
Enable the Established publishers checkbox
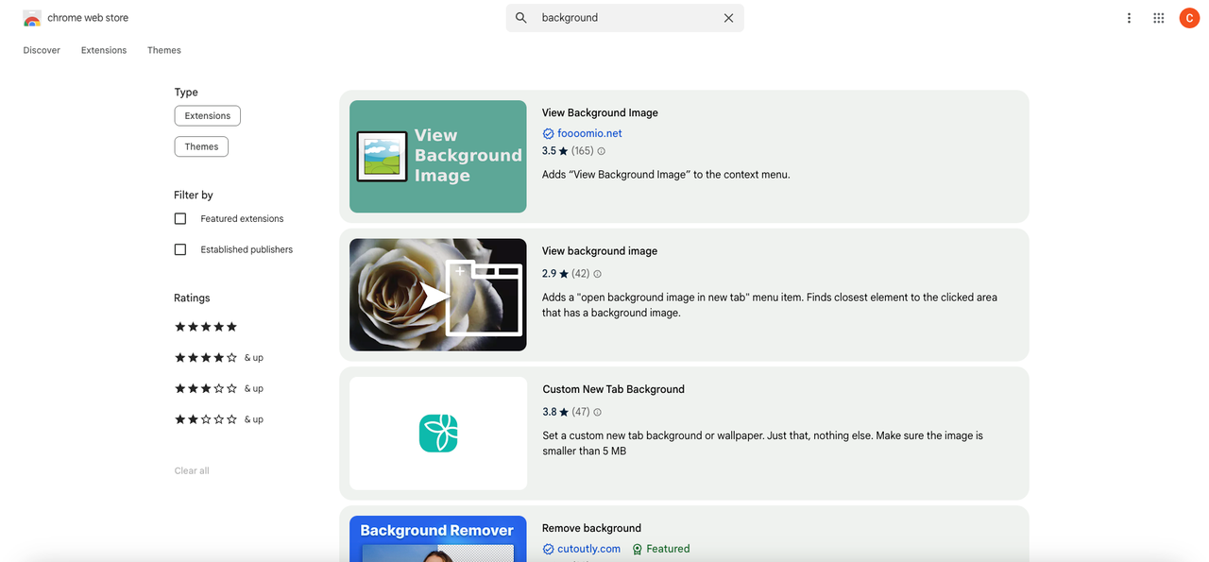[x=180, y=249]
